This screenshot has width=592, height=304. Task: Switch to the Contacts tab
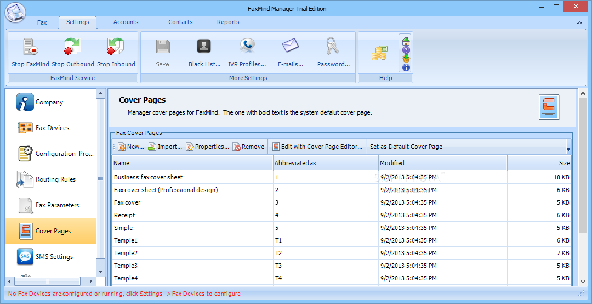click(180, 22)
